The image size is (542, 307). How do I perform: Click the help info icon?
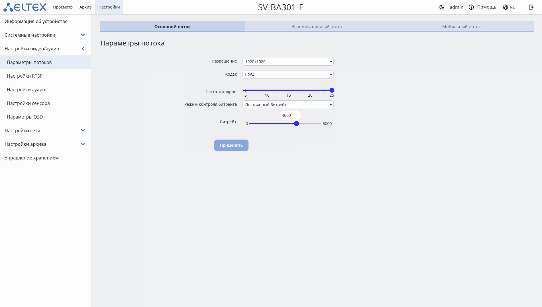click(x=471, y=7)
